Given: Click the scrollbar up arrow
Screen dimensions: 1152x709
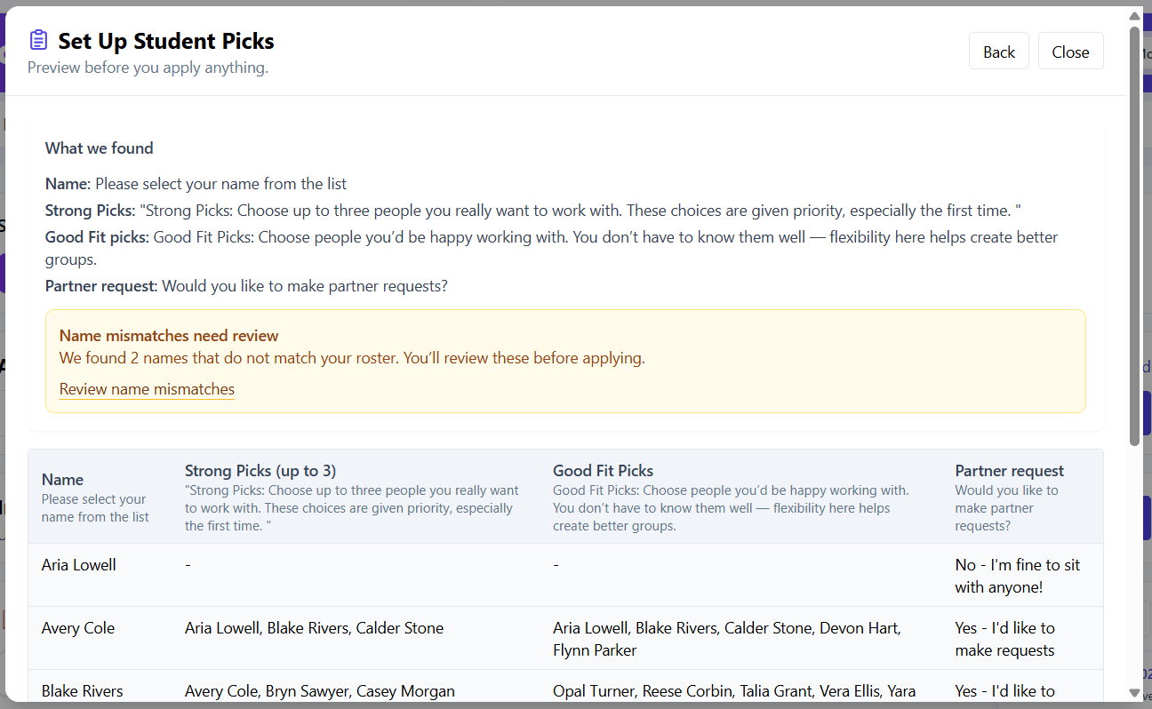Looking at the screenshot, I should (1134, 15).
